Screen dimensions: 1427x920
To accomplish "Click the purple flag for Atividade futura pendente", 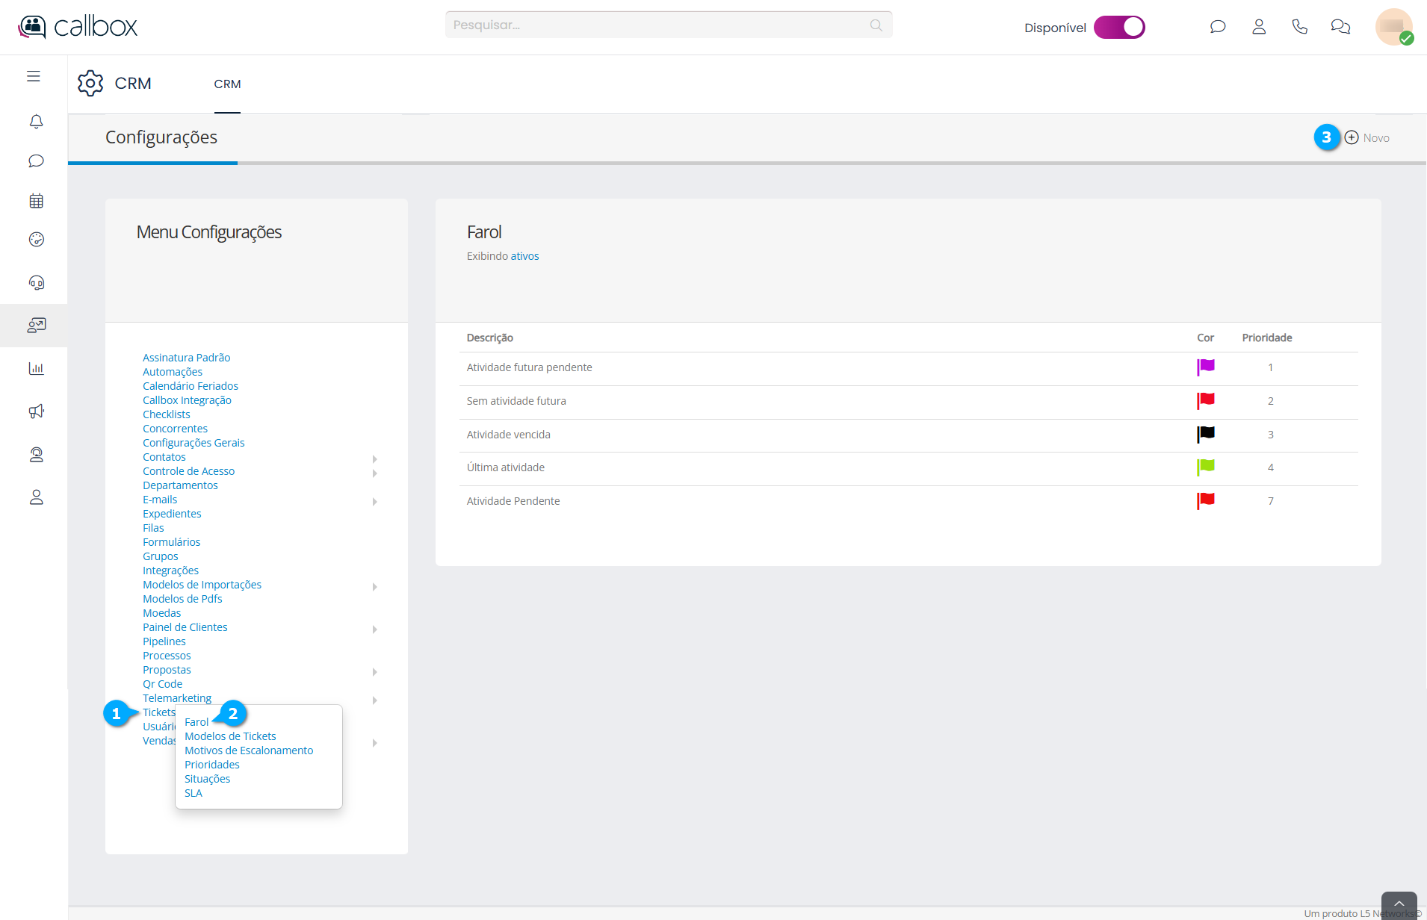I will (1205, 367).
